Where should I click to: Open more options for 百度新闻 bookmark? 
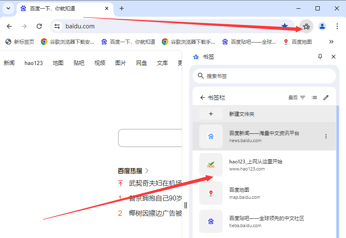pyautogui.click(x=326, y=136)
